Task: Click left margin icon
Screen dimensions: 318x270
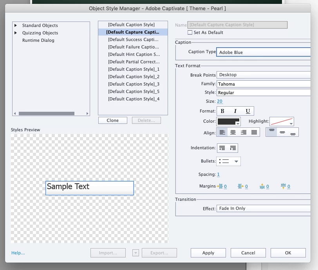Action: 220,186
